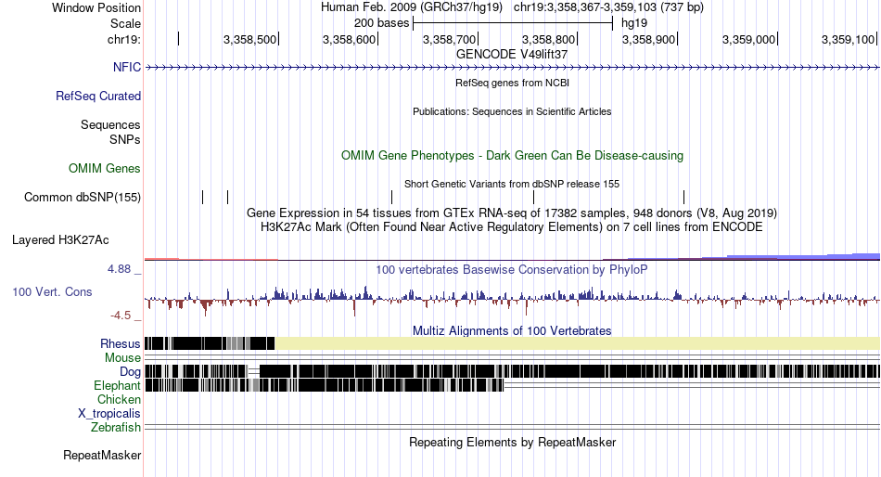Click the GENCODE V49lift37 track title

tap(512, 55)
